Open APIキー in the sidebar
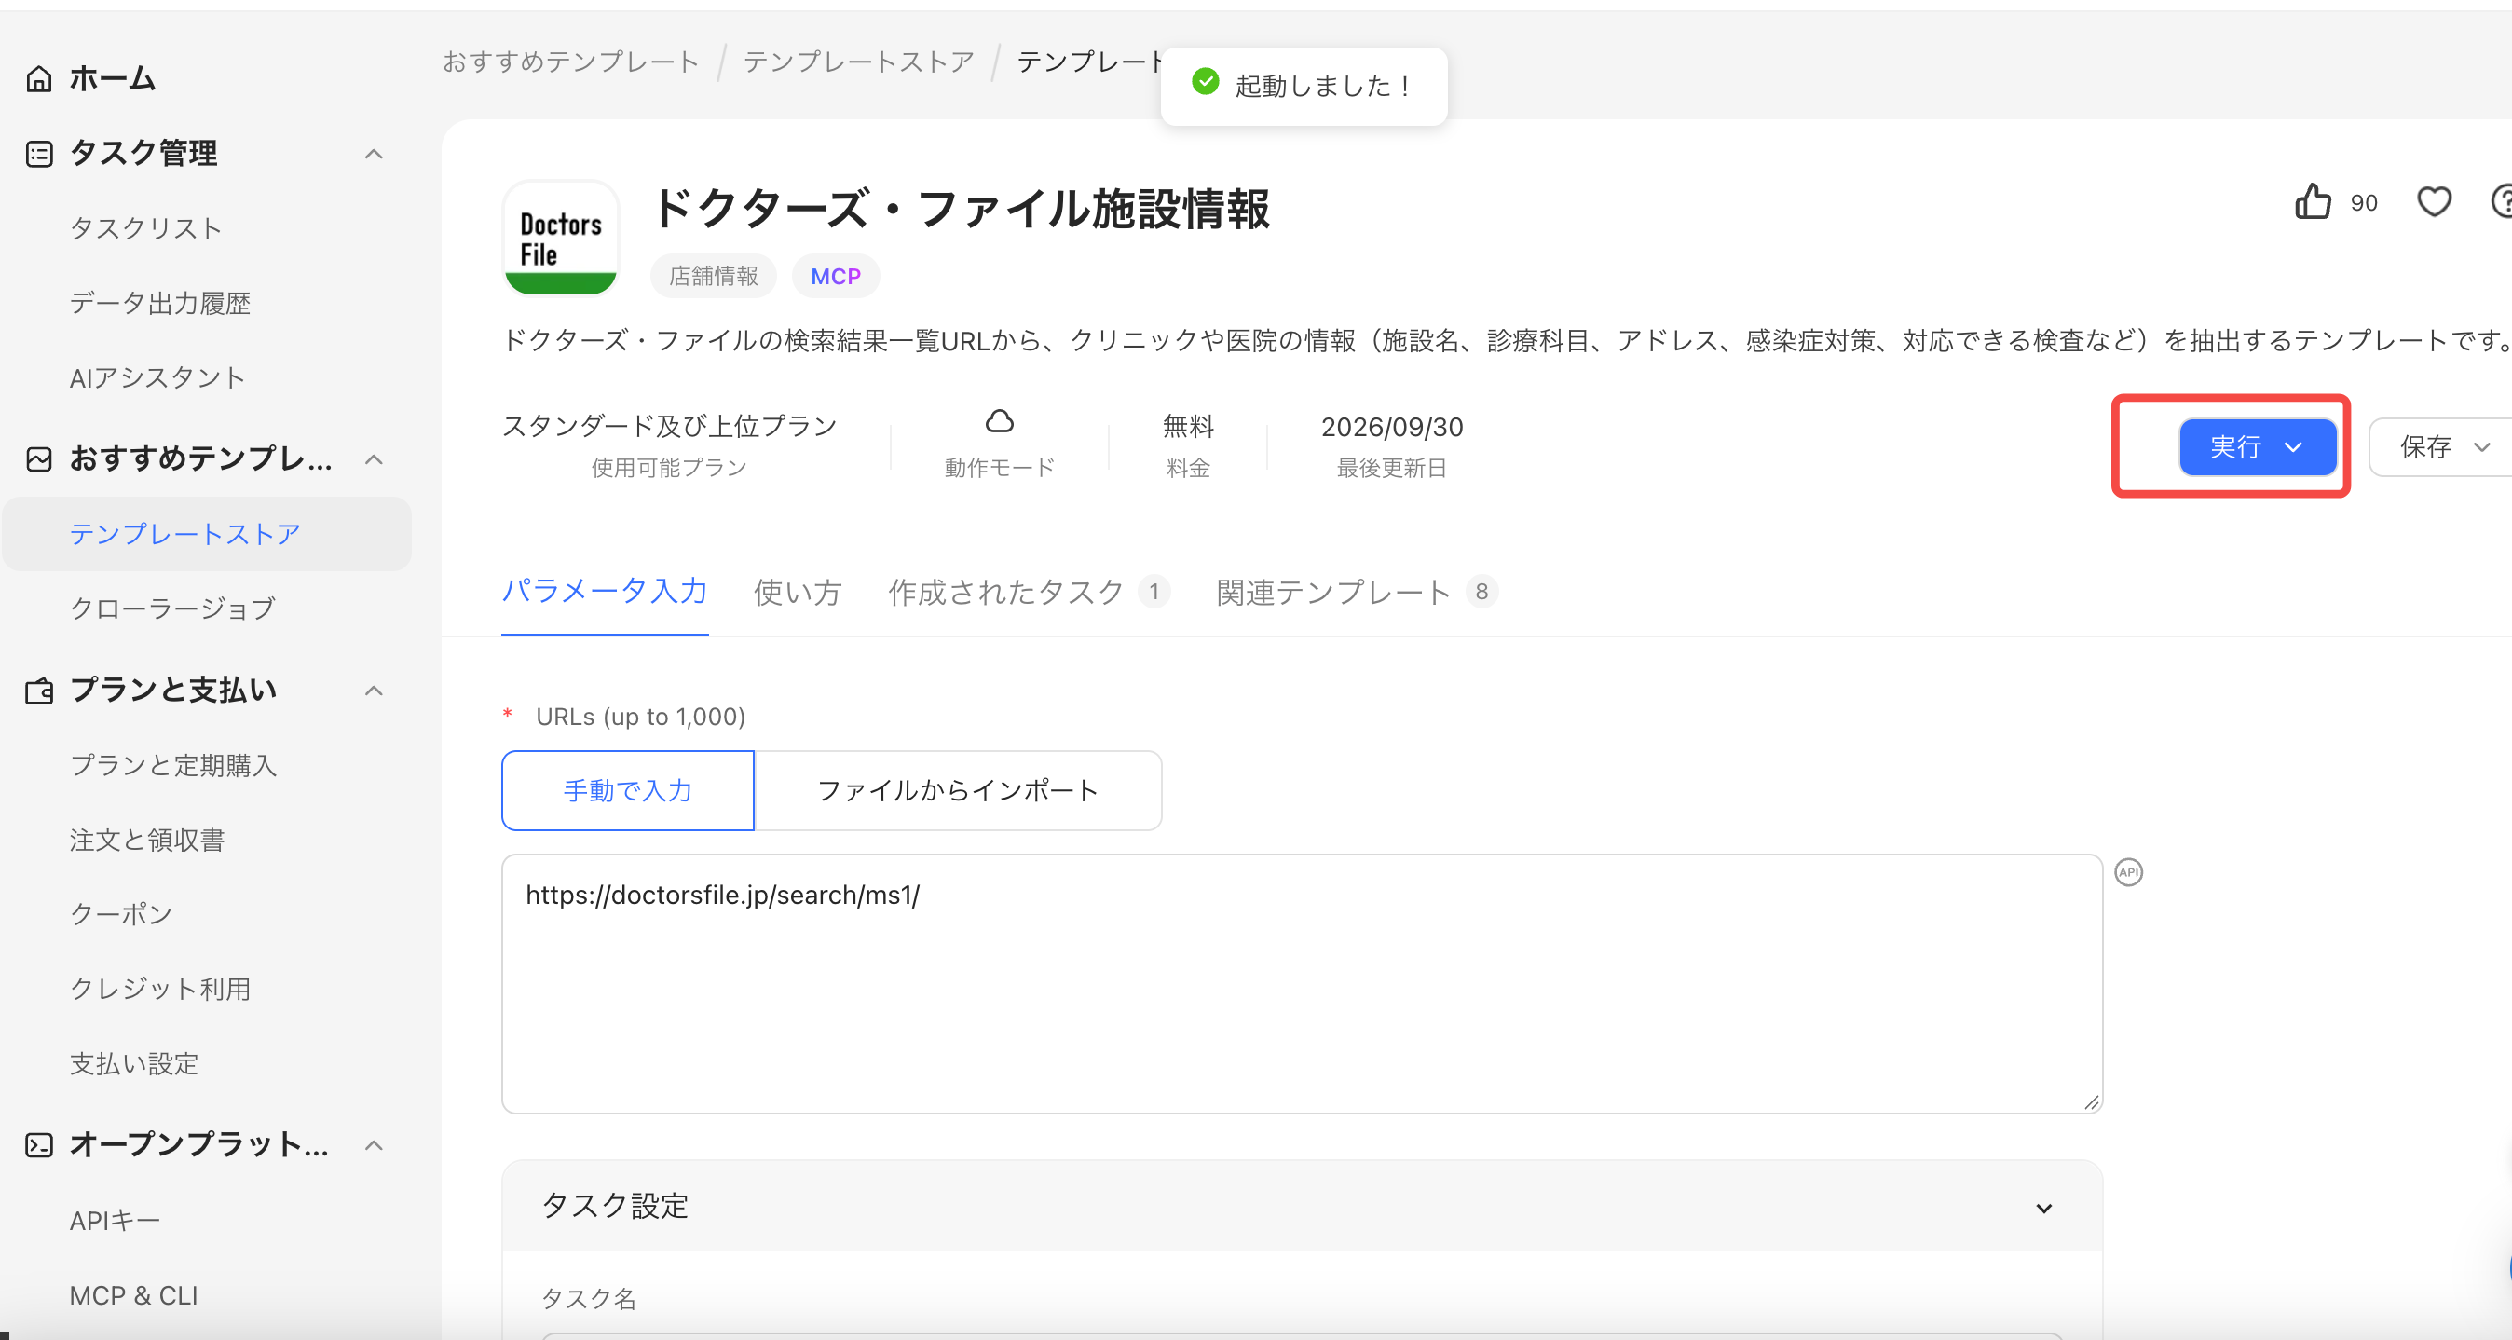Viewport: 2512px width, 1340px height. coord(115,1220)
